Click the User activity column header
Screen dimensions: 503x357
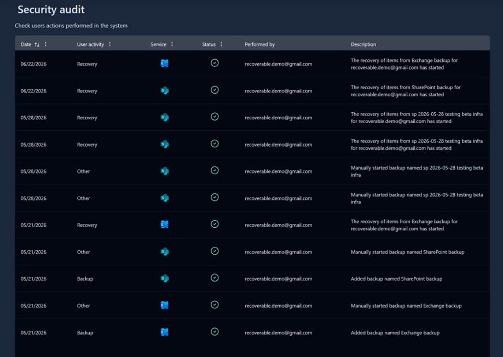90,45
